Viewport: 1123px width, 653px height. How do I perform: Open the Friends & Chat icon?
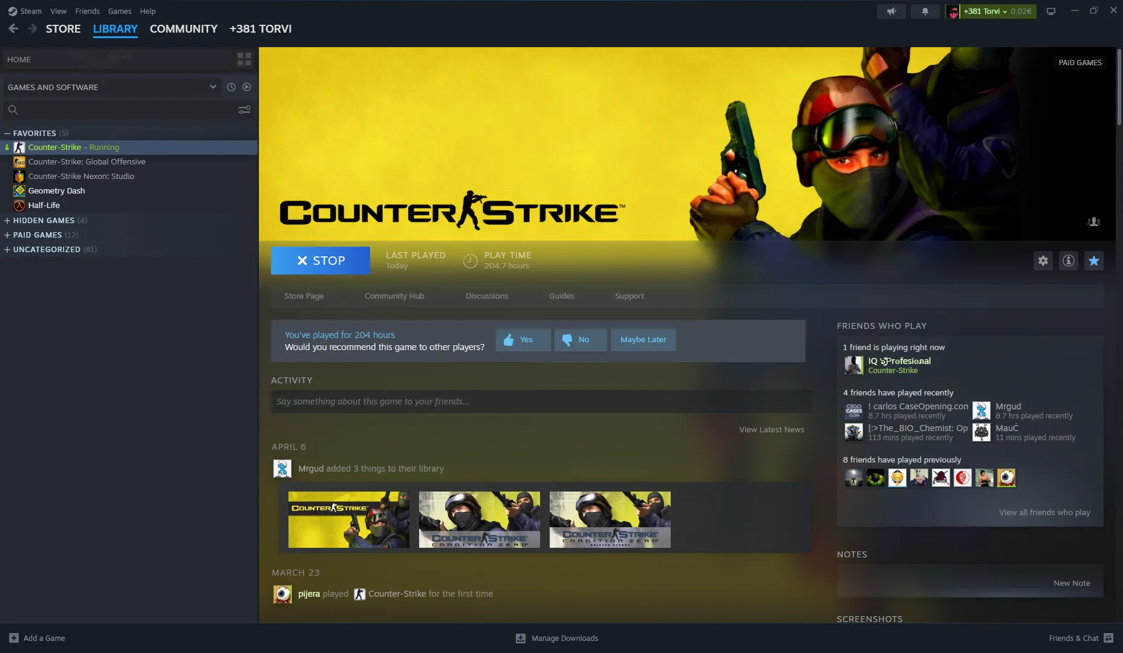[1108, 638]
